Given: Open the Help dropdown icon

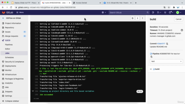Looking at the screenshot, I should 171,12.
